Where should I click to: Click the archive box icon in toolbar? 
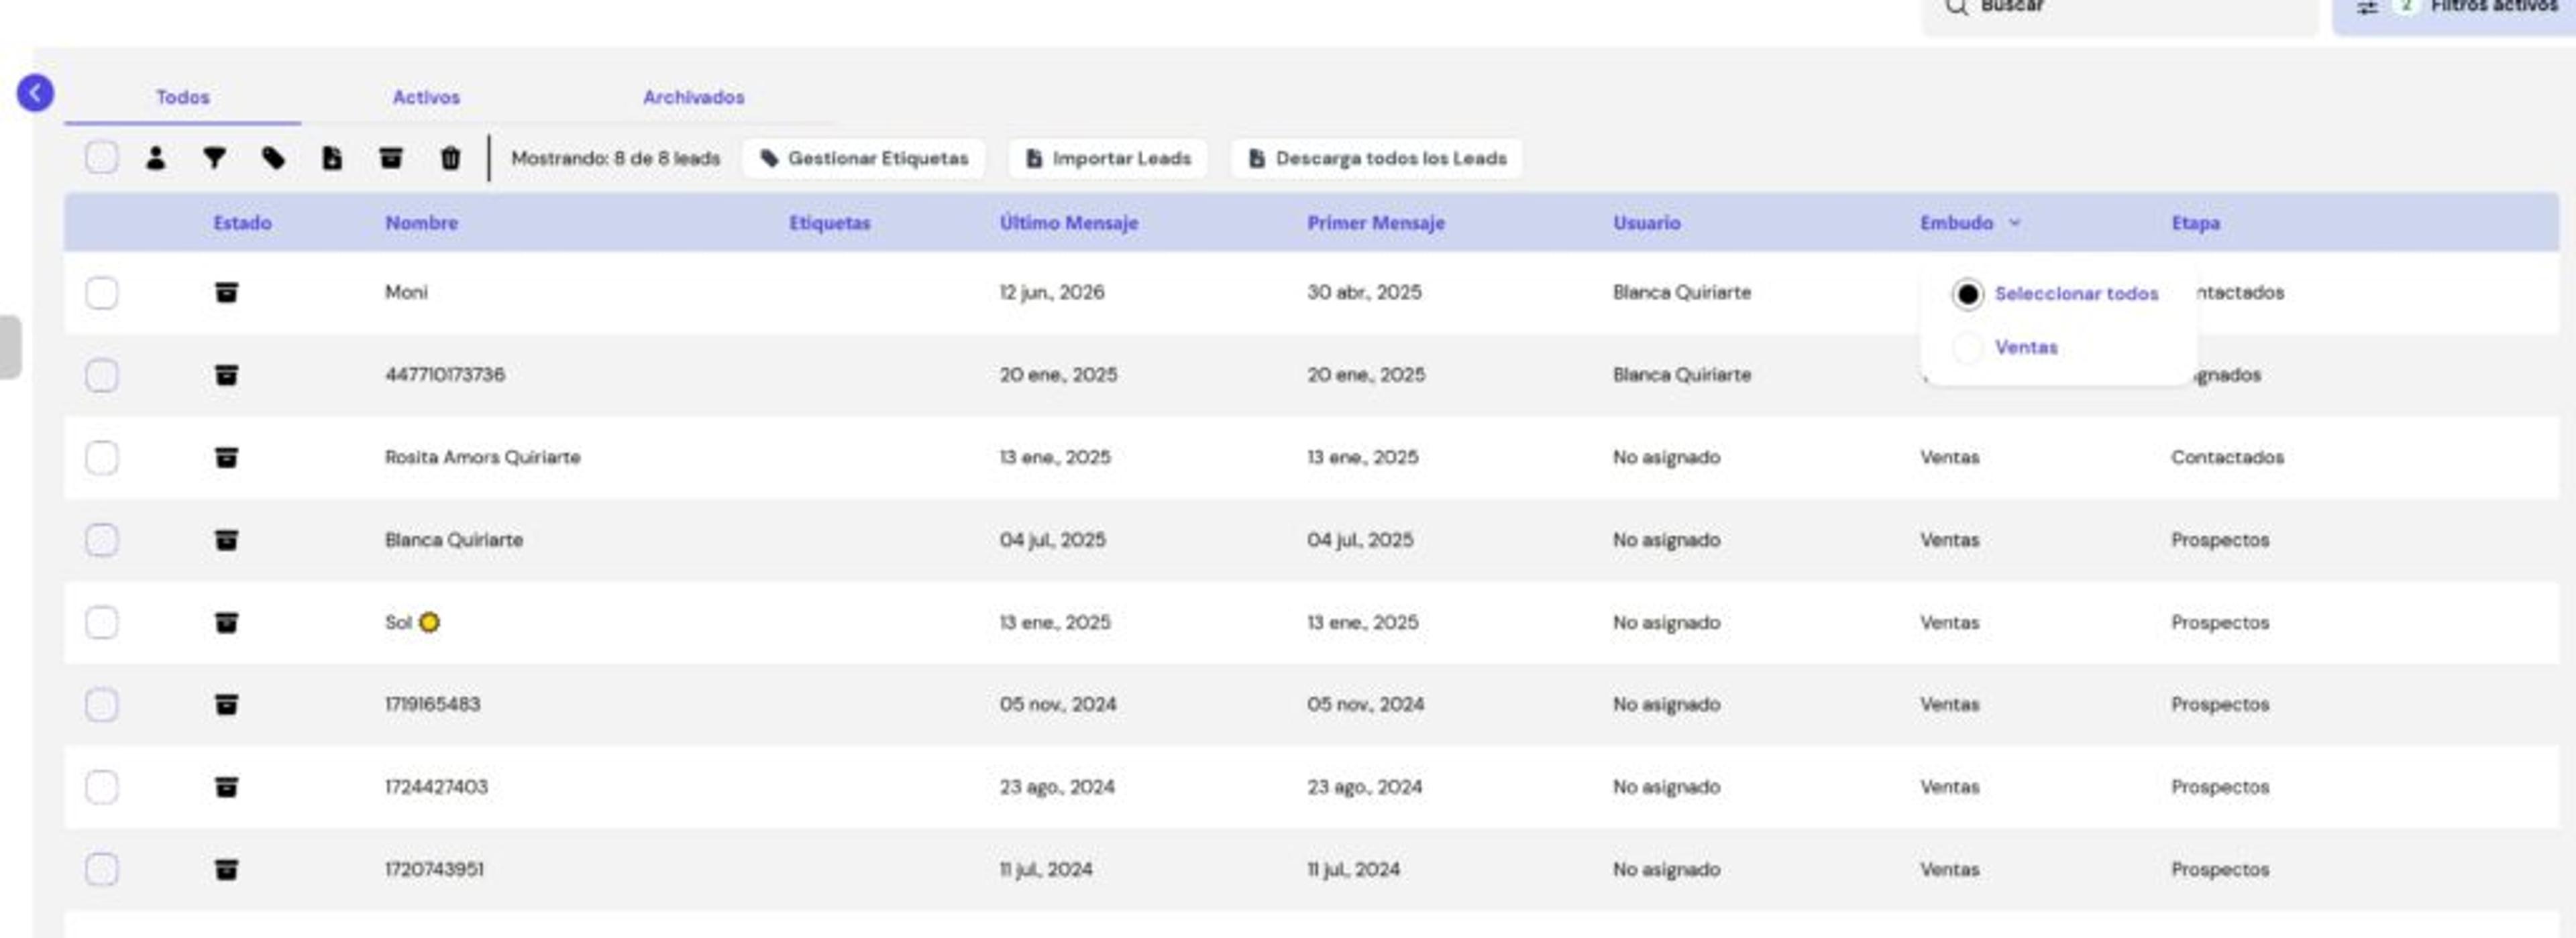[x=391, y=158]
